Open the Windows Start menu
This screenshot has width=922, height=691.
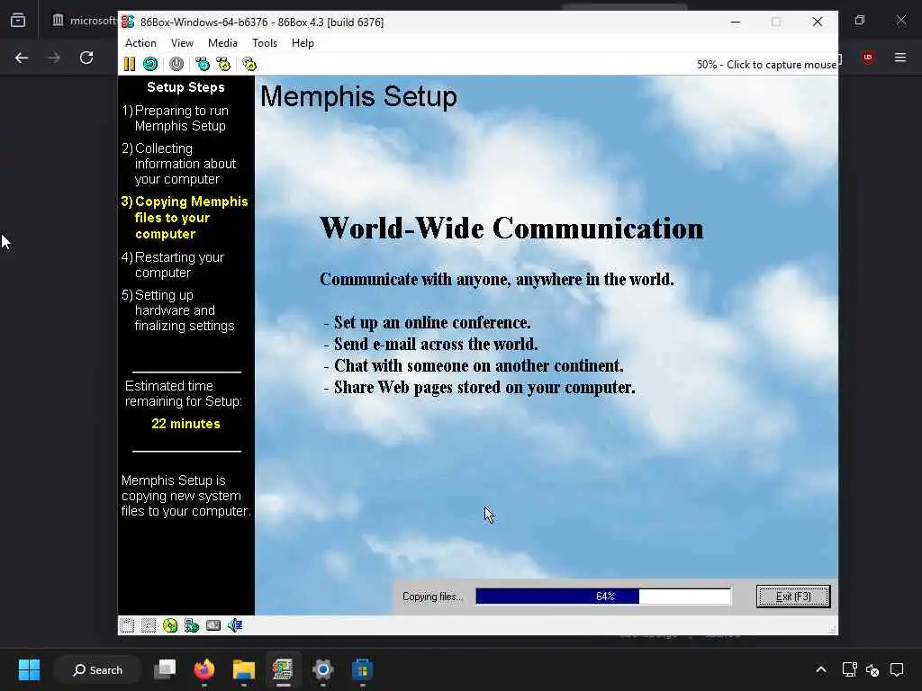[29, 669]
